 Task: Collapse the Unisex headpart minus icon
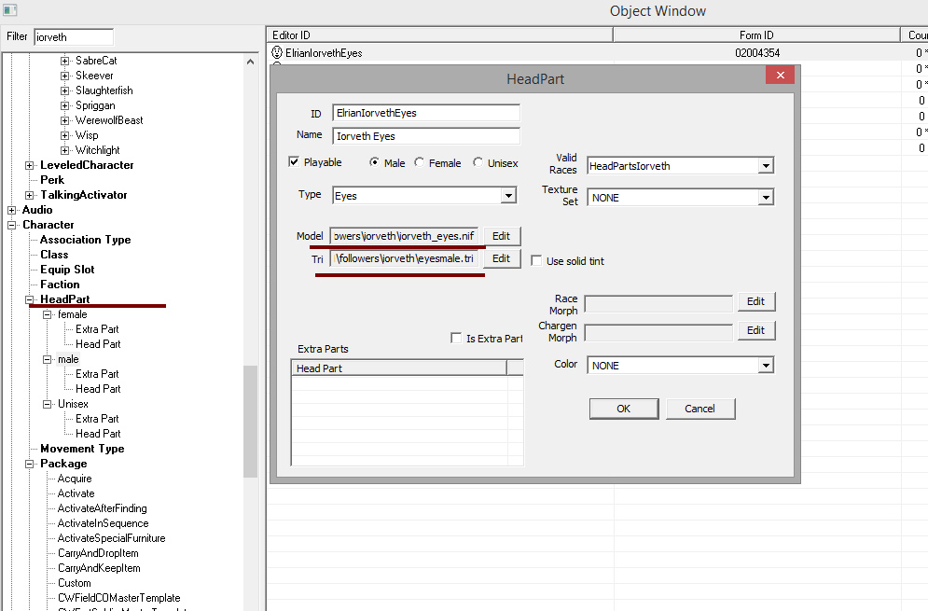(x=47, y=404)
